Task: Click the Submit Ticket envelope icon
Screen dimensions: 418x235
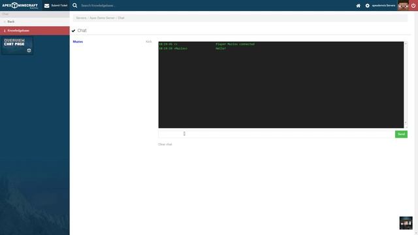Action: click(47, 6)
